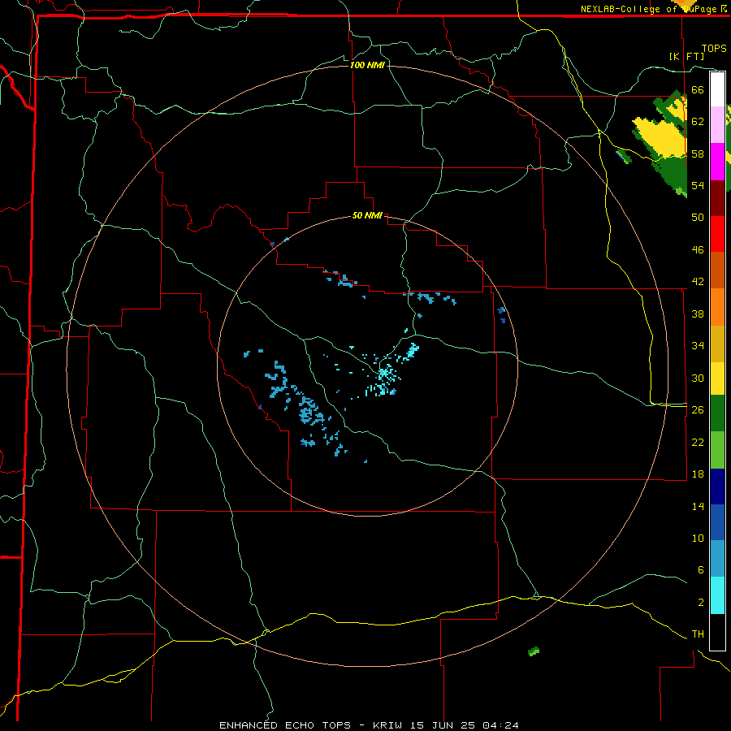Click the NEXLAB-College of DuPage header text
The image size is (731, 731).
[653, 9]
